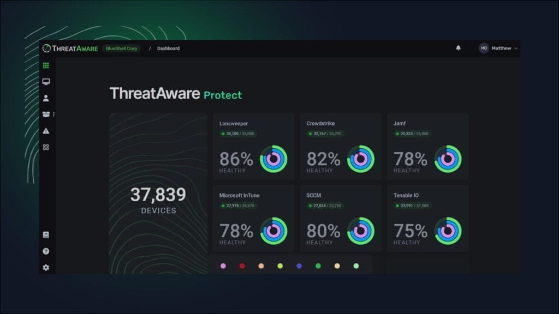Open the settings gear icon in sidebar
The width and height of the screenshot is (559, 314).
(x=46, y=268)
